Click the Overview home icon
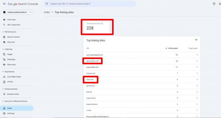The height and width of the screenshot is (118, 221). coord(4,20)
